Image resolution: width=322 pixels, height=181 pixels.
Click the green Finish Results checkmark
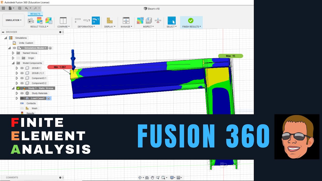pyautogui.click(x=191, y=21)
